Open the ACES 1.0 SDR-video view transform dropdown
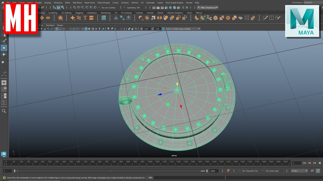Screen dimensions: 323x181 coord(183,29)
